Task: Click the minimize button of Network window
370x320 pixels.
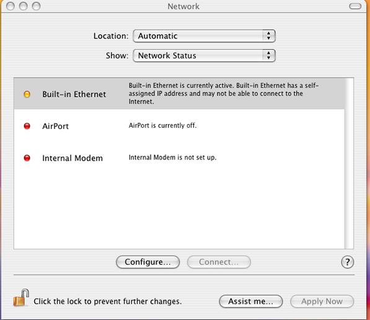Action: pyautogui.click(x=23, y=6)
